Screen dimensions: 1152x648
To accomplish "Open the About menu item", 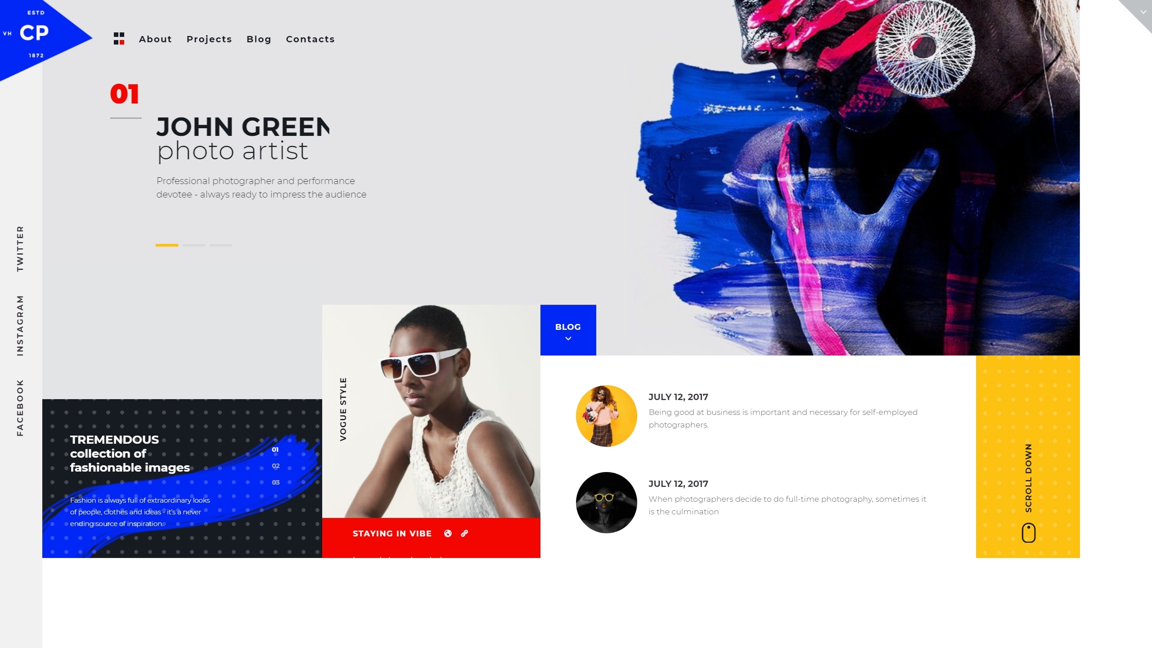I will [x=155, y=39].
